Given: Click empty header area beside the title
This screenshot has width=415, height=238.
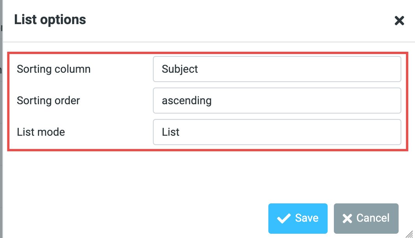Looking at the screenshot, I should pos(234,19).
